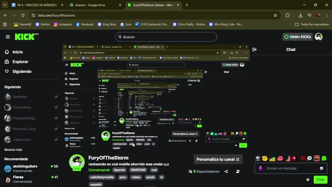Open elchiringuitotv recommended channel
Image resolution: width=332 pixels, height=187 pixels.
click(31, 168)
